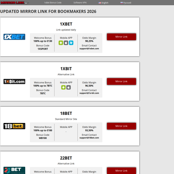
Task: Click the 1xBit.com logo image
Action: (14, 81)
